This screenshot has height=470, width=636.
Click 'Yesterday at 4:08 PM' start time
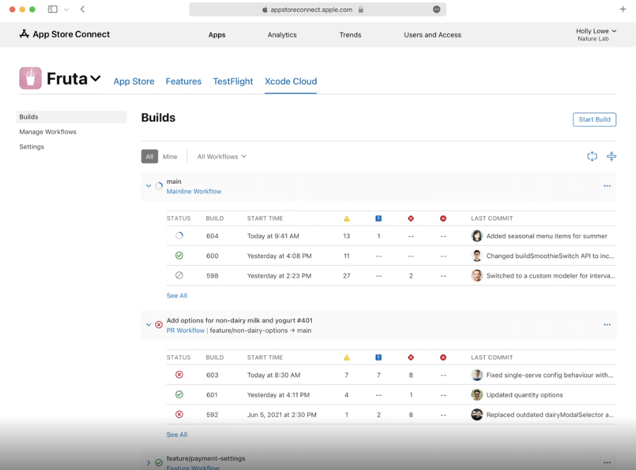click(279, 256)
